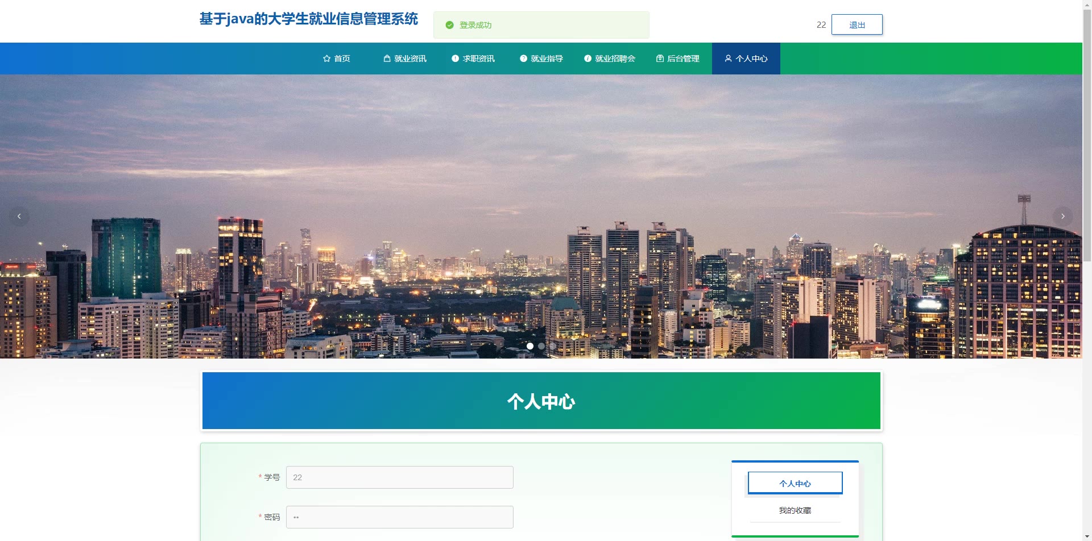Screen dimensions: 1092x541
Task: Click the user icon beside 个人中心 nav
Action: 728,59
